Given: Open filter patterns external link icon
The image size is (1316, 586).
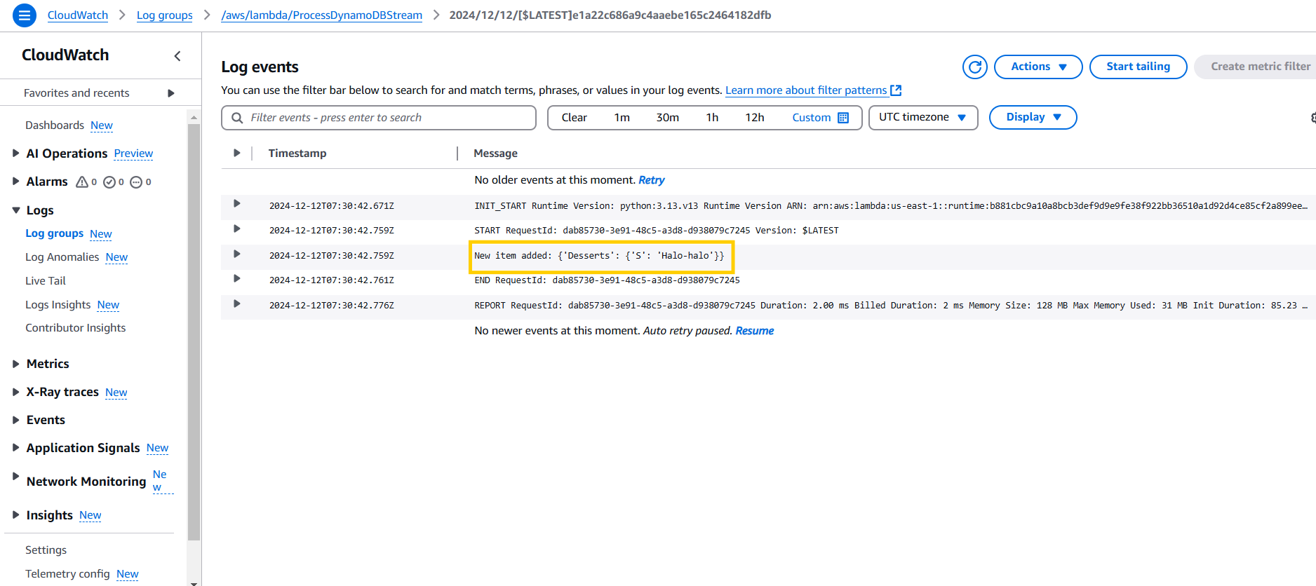Looking at the screenshot, I should pos(896,90).
